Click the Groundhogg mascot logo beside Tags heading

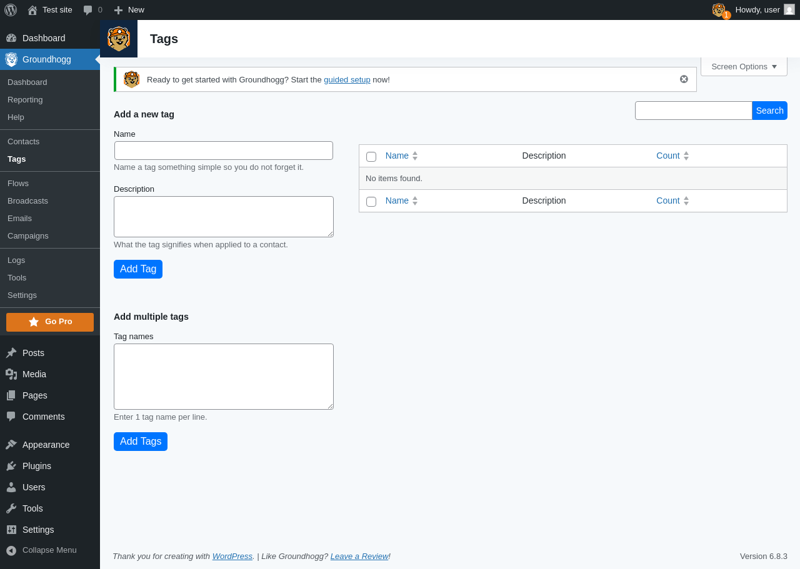coord(119,39)
